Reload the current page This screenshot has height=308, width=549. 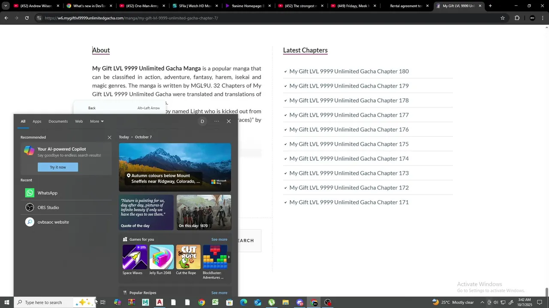click(27, 18)
